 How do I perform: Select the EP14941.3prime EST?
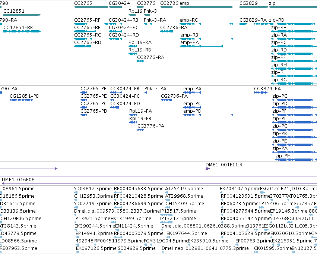tap(94, 233)
